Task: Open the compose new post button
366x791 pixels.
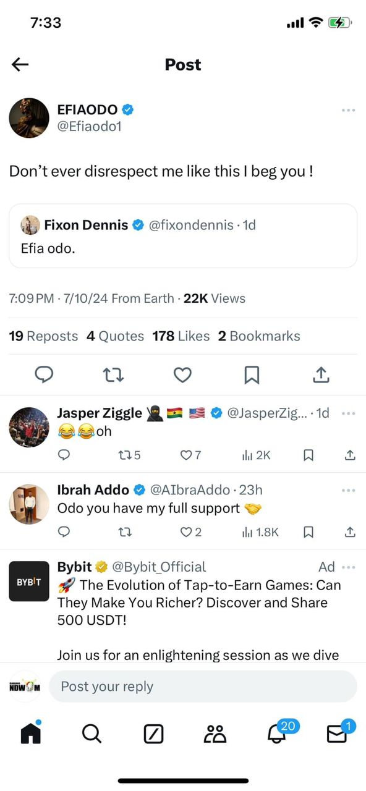Action: pyautogui.click(x=153, y=734)
